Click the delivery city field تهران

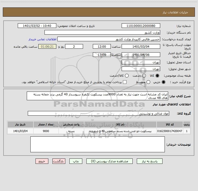[141, 69]
